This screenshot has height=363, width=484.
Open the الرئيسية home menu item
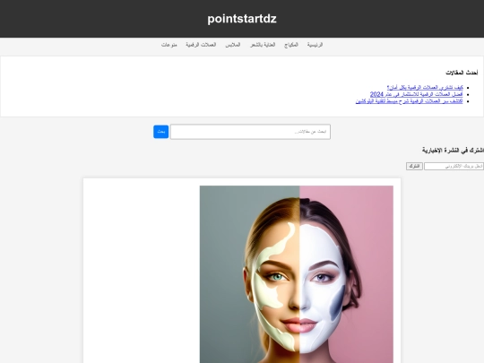coord(315,45)
